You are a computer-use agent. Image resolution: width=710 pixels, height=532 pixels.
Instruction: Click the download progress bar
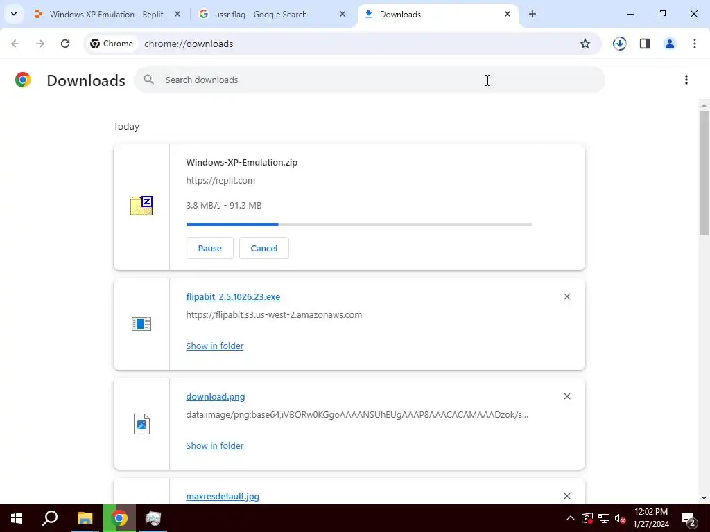click(x=359, y=224)
